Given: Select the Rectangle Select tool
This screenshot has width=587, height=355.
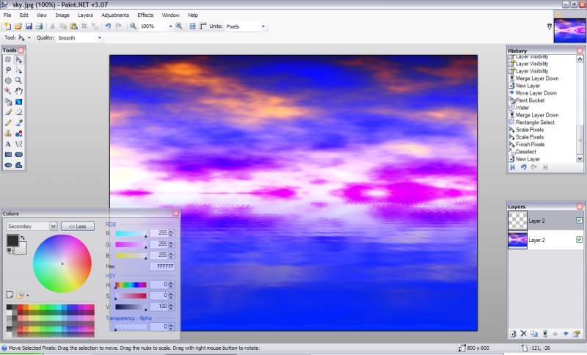Looking at the screenshot, I should (x=8, y=59).
